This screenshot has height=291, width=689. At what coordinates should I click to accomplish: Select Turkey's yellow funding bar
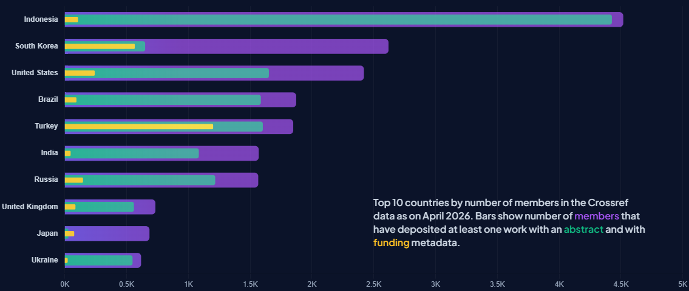(139, 127)
